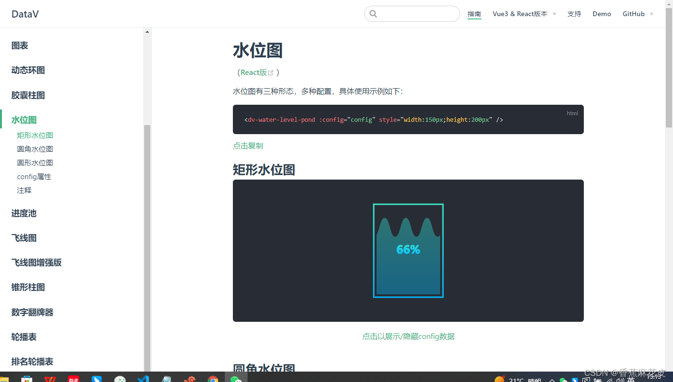
Task: Click the 66% water level chart
Action: [x=408, y=251]
